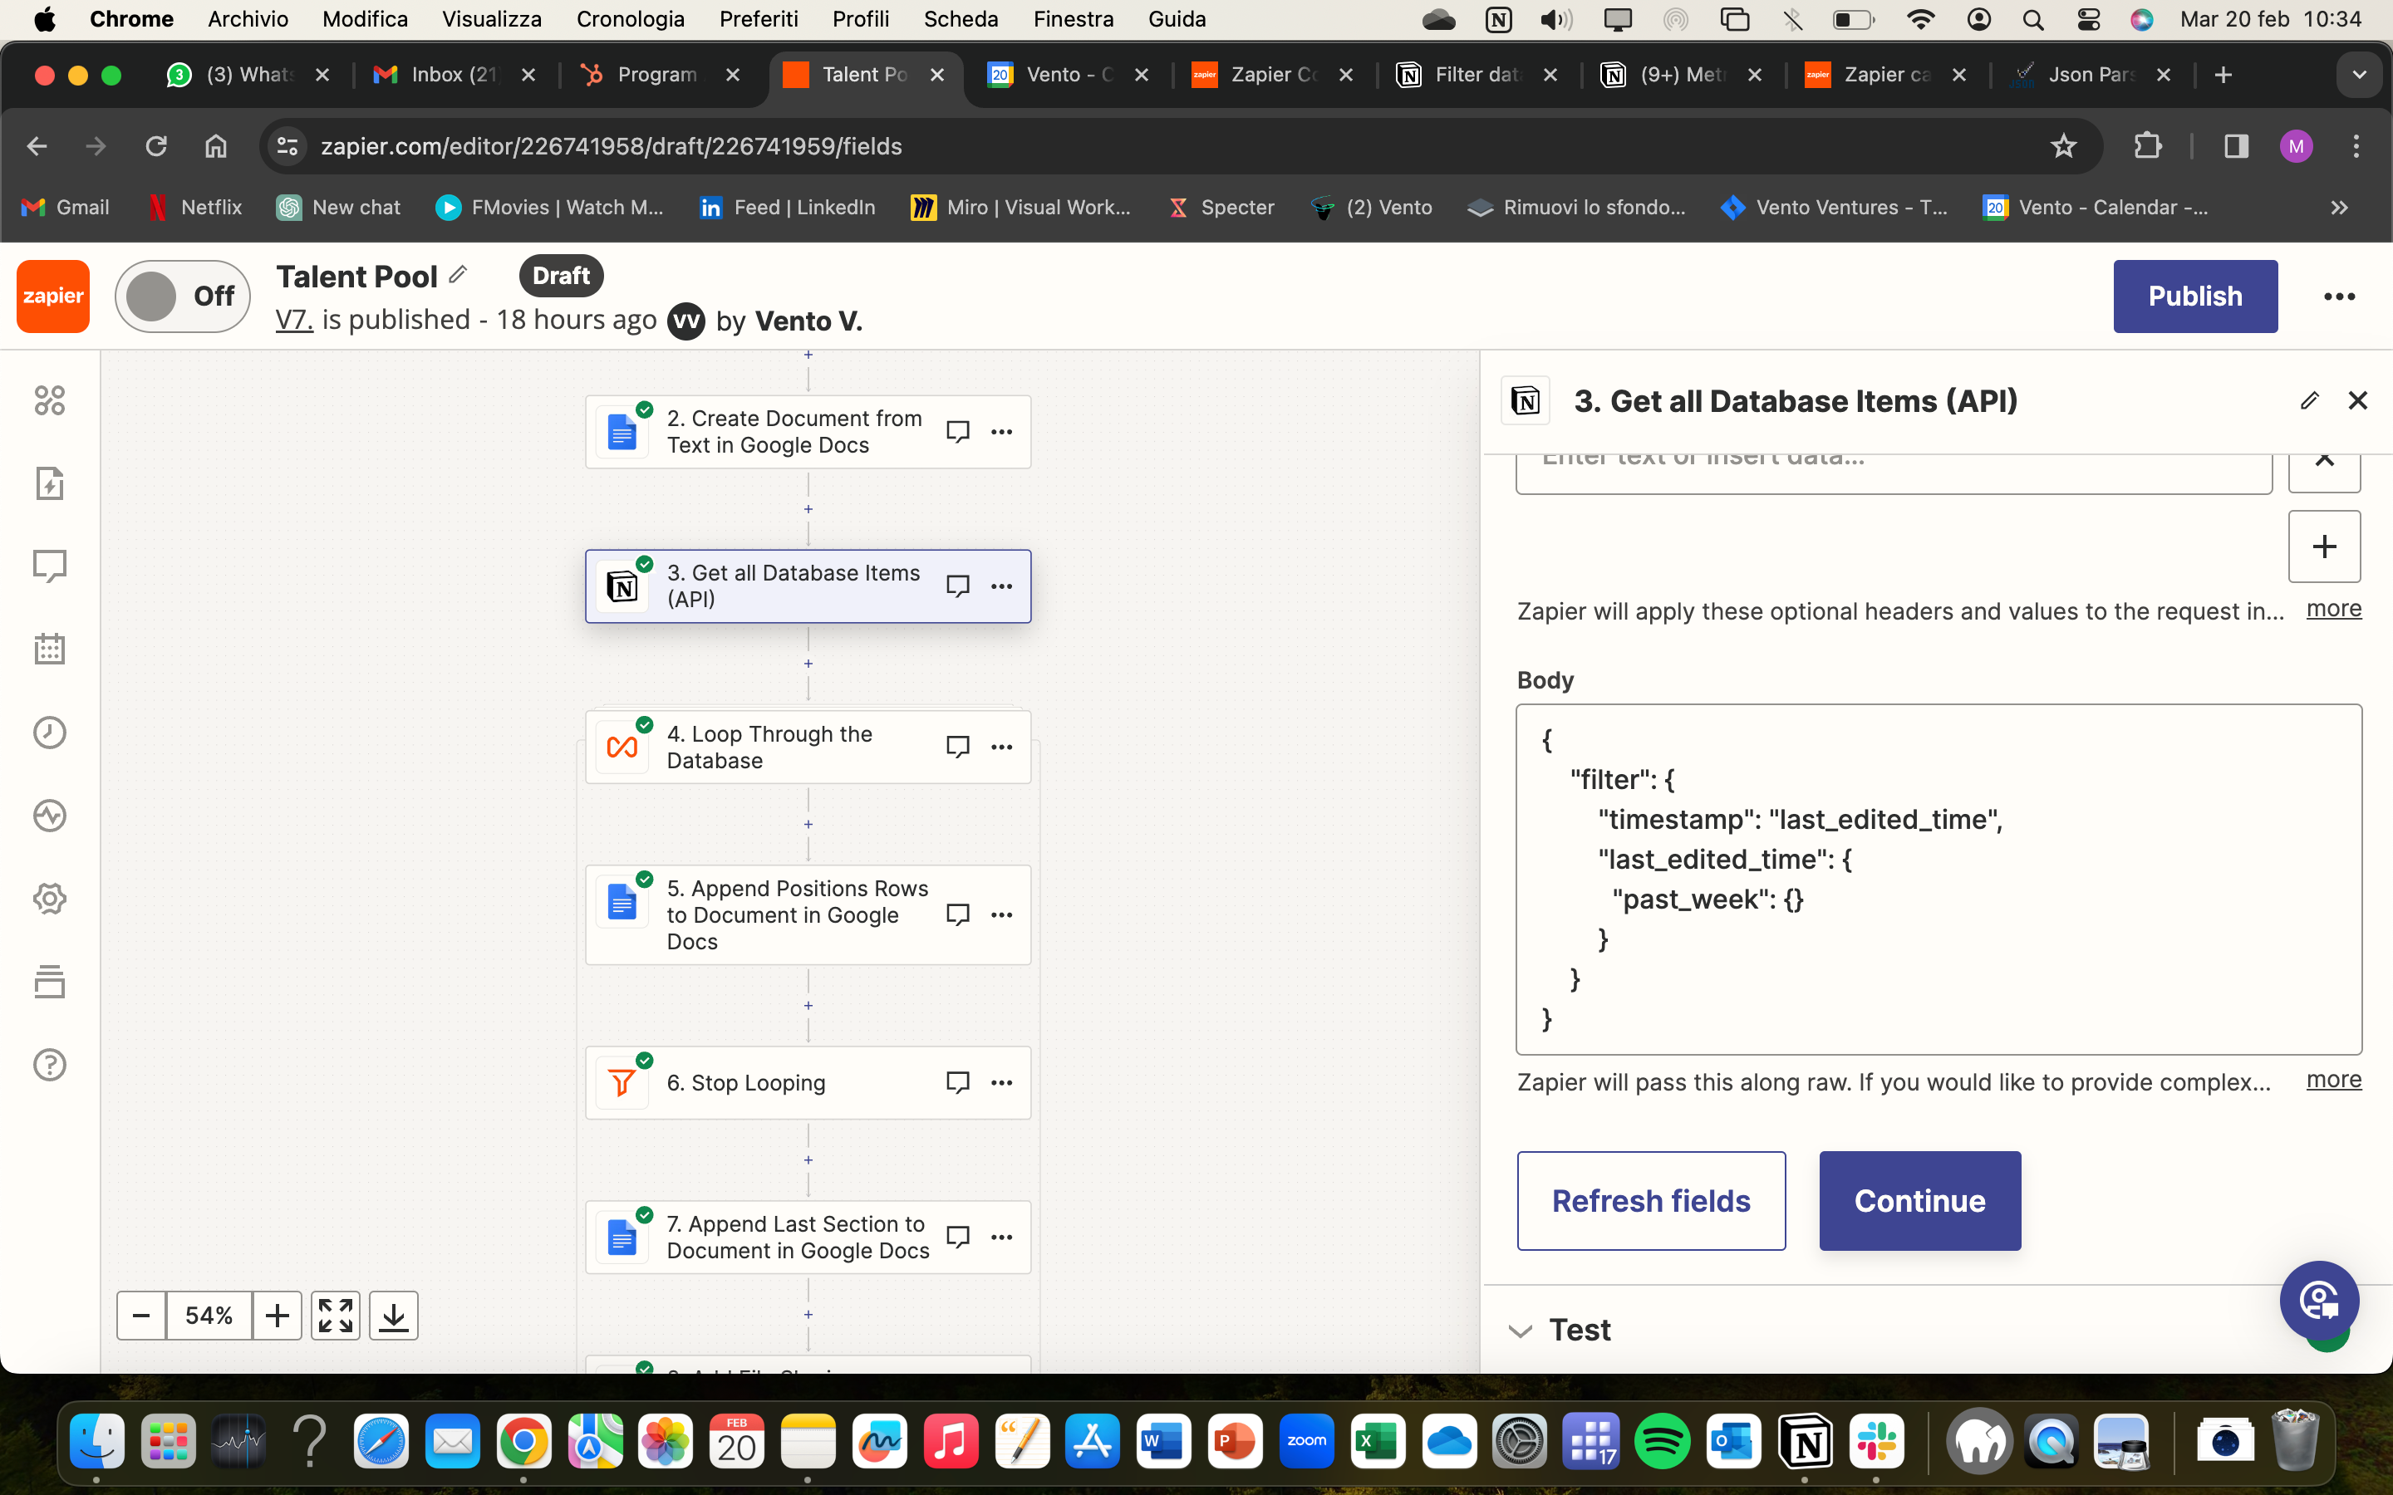Add a note to step 6
The width and height of the screenshot is (2393, 1495).
click(957, 1083)
